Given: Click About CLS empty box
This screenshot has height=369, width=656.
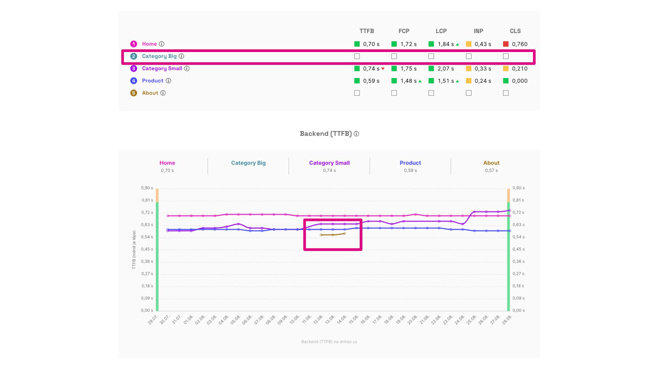Looking at the screenshot, I should [506, 93].
